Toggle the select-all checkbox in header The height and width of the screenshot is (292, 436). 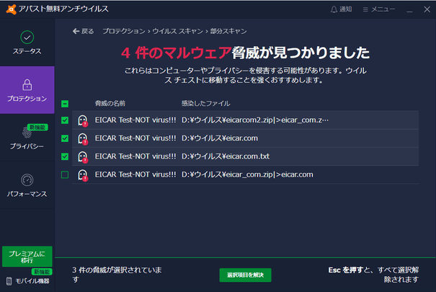pyautogui.click(x=65, y=104)
